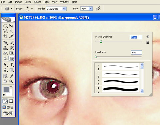Select the Rectangle shape tool
The image size is (160, 125).
tap(11, 70)
